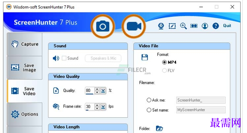Decrease Quality with the down spinner arrow

(x=97, y=92)
